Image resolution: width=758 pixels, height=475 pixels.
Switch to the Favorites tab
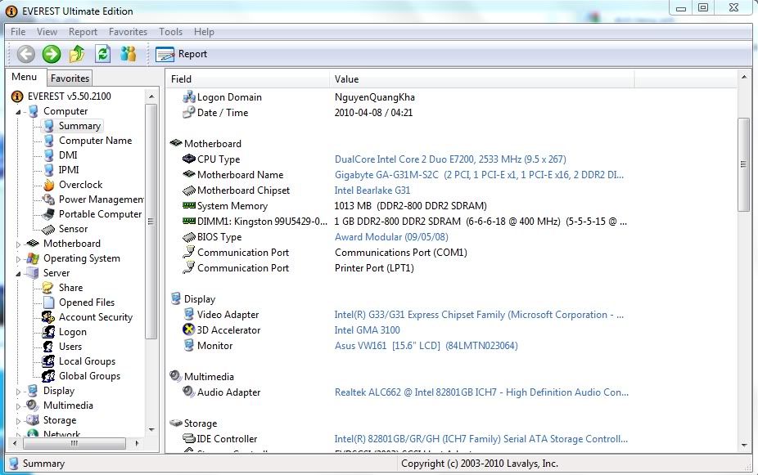[x=70, y=78]
